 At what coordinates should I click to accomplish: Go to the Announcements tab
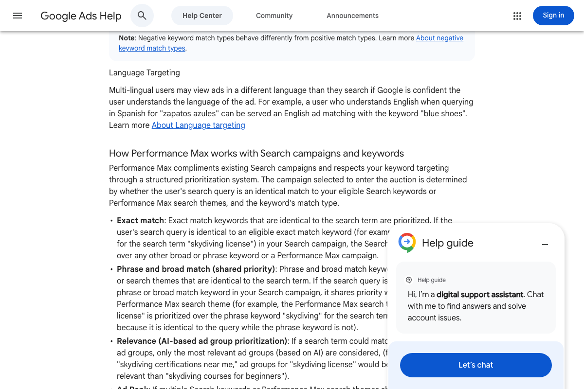(352, 16)
